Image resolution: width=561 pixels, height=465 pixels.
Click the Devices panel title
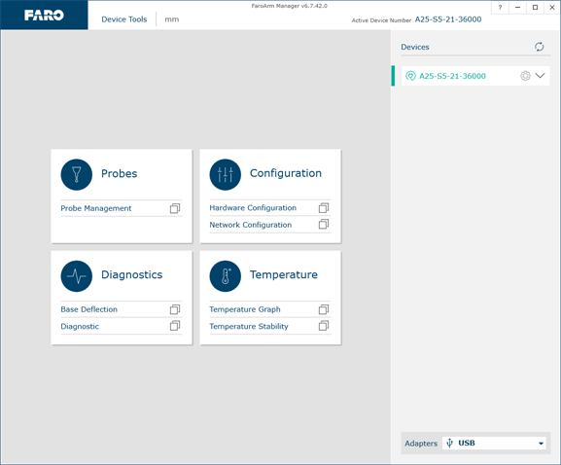pos(414,47)
